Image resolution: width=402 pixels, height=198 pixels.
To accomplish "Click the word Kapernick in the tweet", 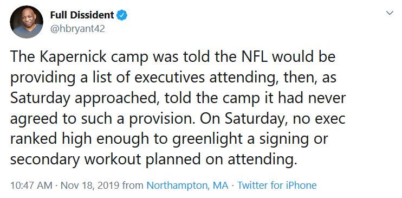I will coord(73,57).
